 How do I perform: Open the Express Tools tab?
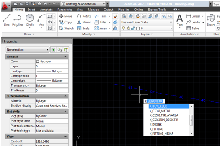157,10
